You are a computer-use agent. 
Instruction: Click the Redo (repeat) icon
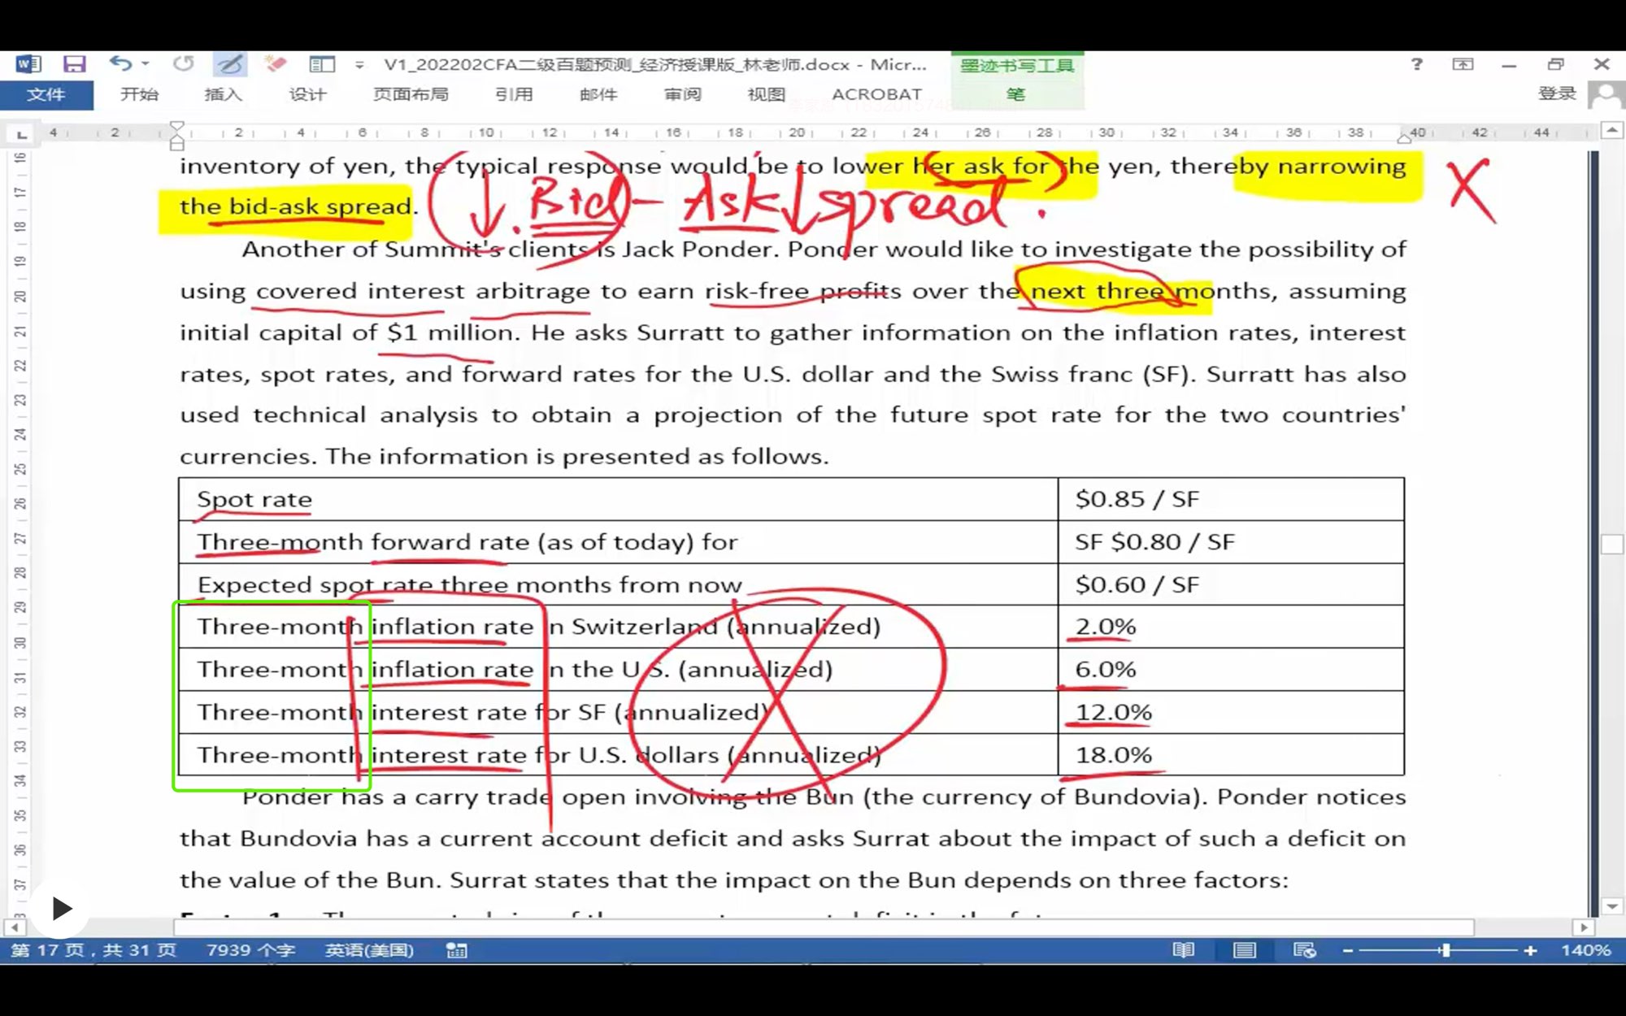(184, 63)
